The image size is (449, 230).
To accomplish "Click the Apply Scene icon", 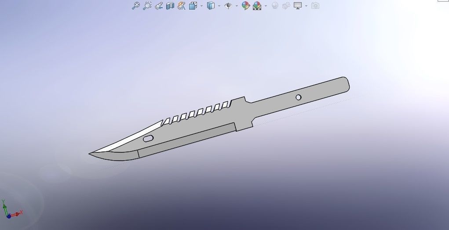I will coord(257,6).
